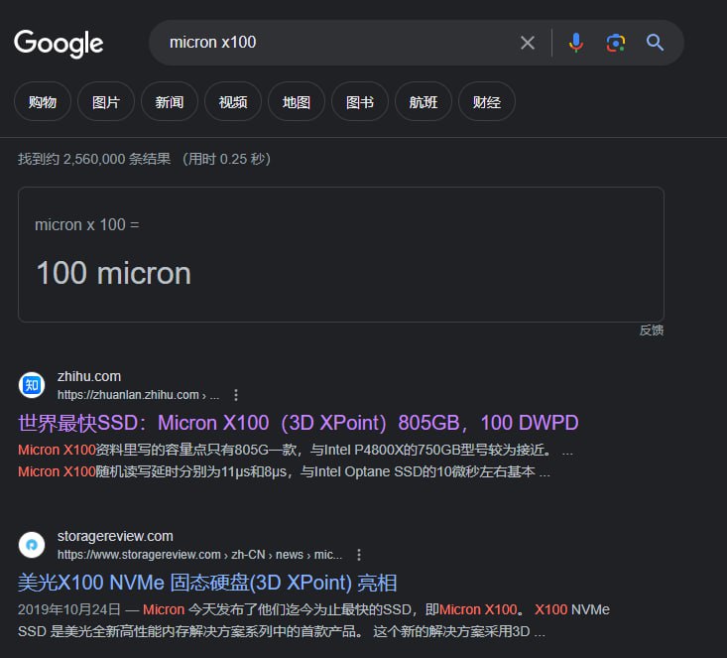Click snippet line mentioning 11μs和8μs latency

pos(284,471)
